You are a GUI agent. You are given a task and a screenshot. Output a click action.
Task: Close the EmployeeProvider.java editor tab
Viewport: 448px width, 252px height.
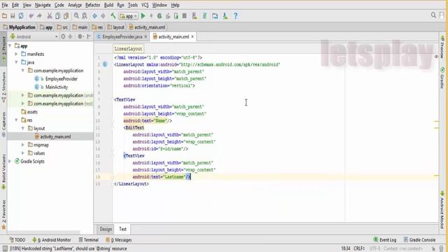tap(146, 36)
